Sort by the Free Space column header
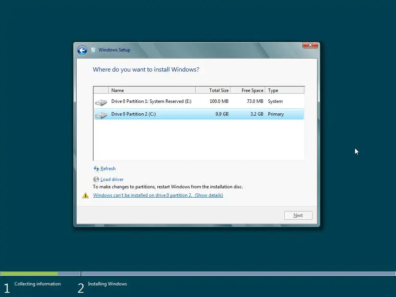 pyautogui.click(x=248, y=90)
